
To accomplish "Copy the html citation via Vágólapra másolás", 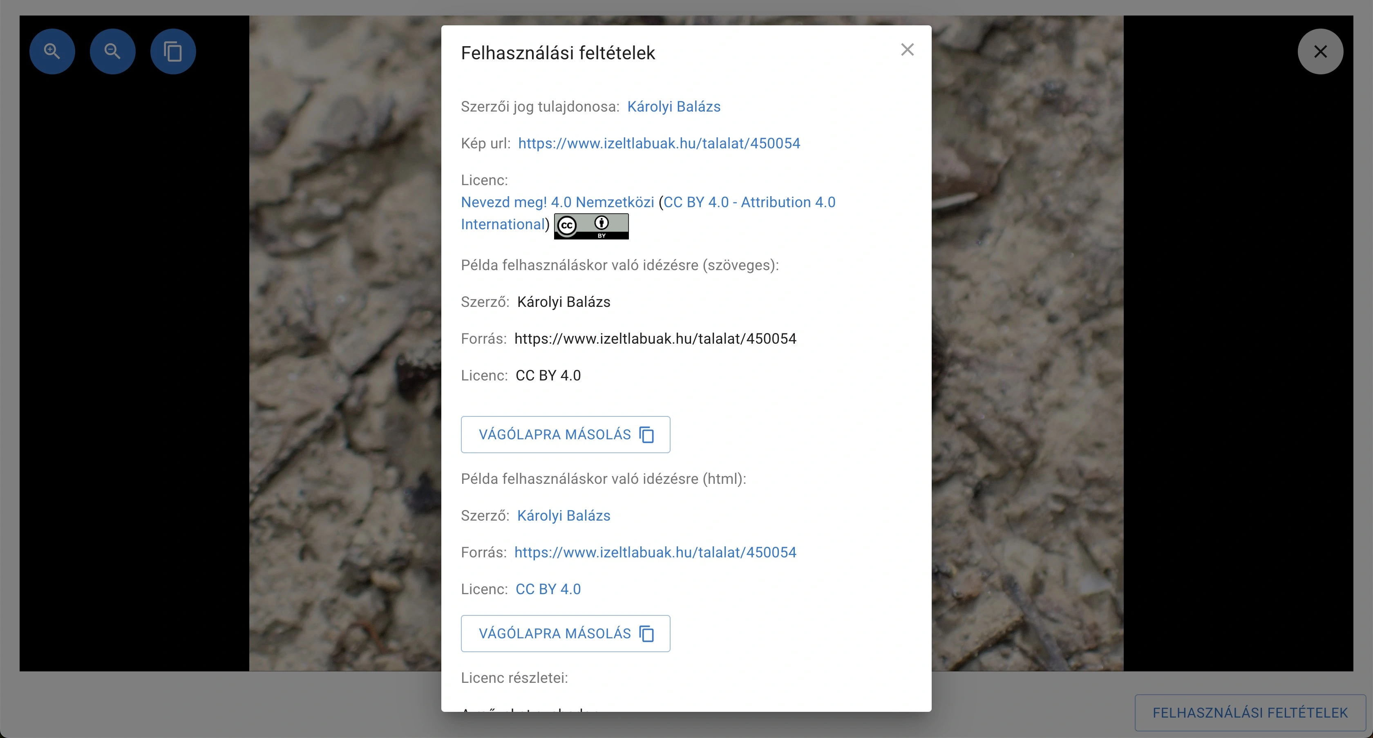I will (555, 633).
